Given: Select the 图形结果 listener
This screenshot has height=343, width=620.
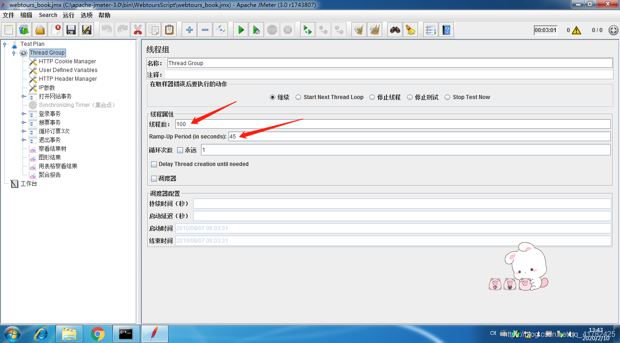Looking at the screenshot, I should pos(50,157).
